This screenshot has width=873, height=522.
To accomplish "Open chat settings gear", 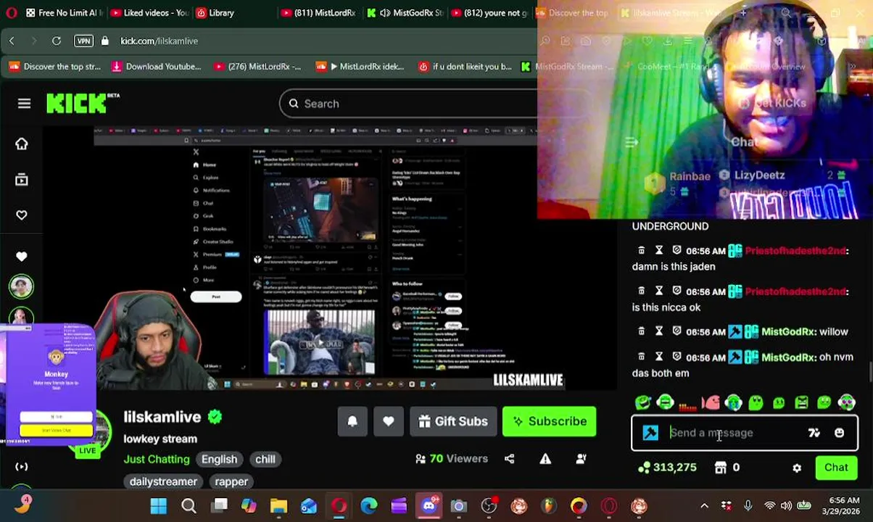I will pos(797,468).
